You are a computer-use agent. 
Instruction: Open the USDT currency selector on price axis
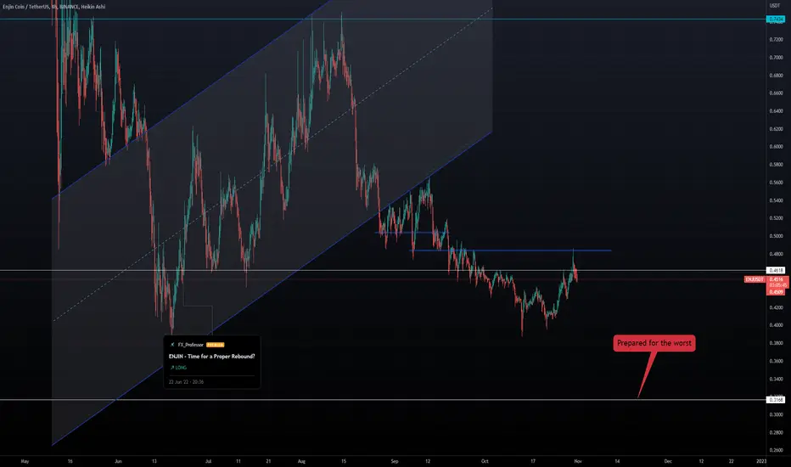(x=775, y=6)
